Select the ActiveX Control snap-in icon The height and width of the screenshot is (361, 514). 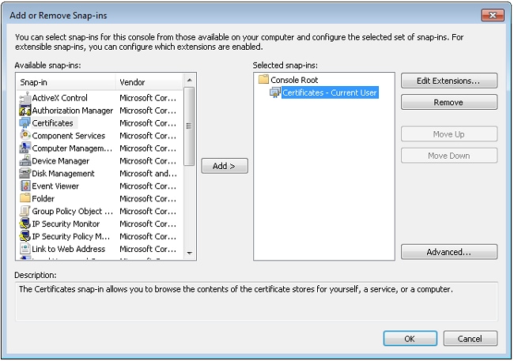coord(25,98)
